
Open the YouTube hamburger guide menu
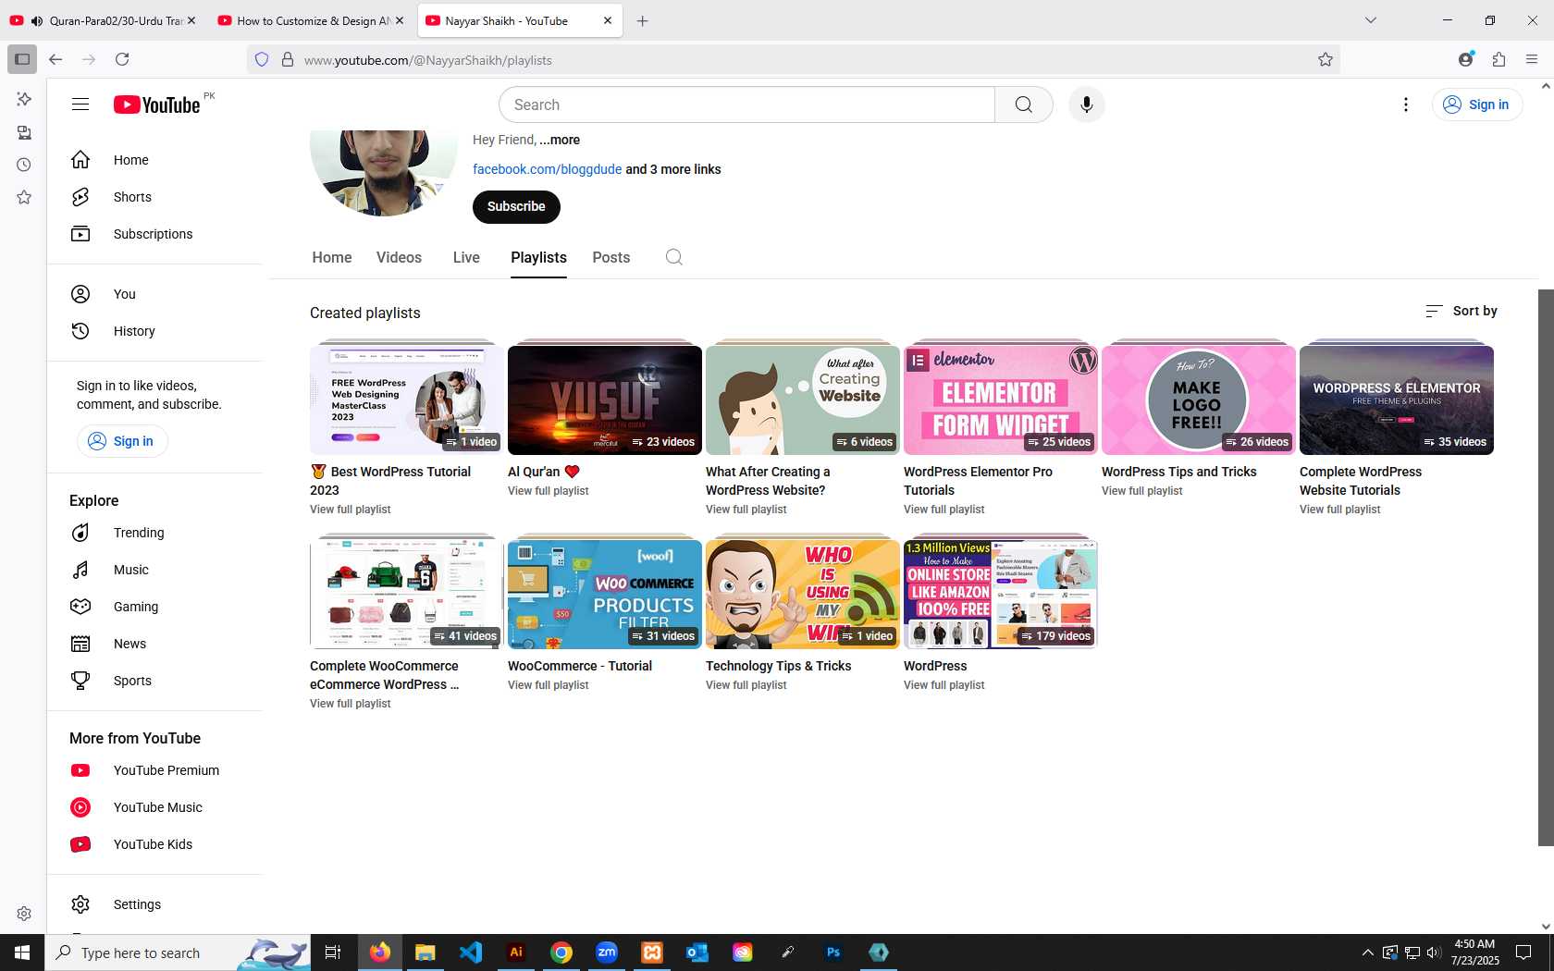80,104
